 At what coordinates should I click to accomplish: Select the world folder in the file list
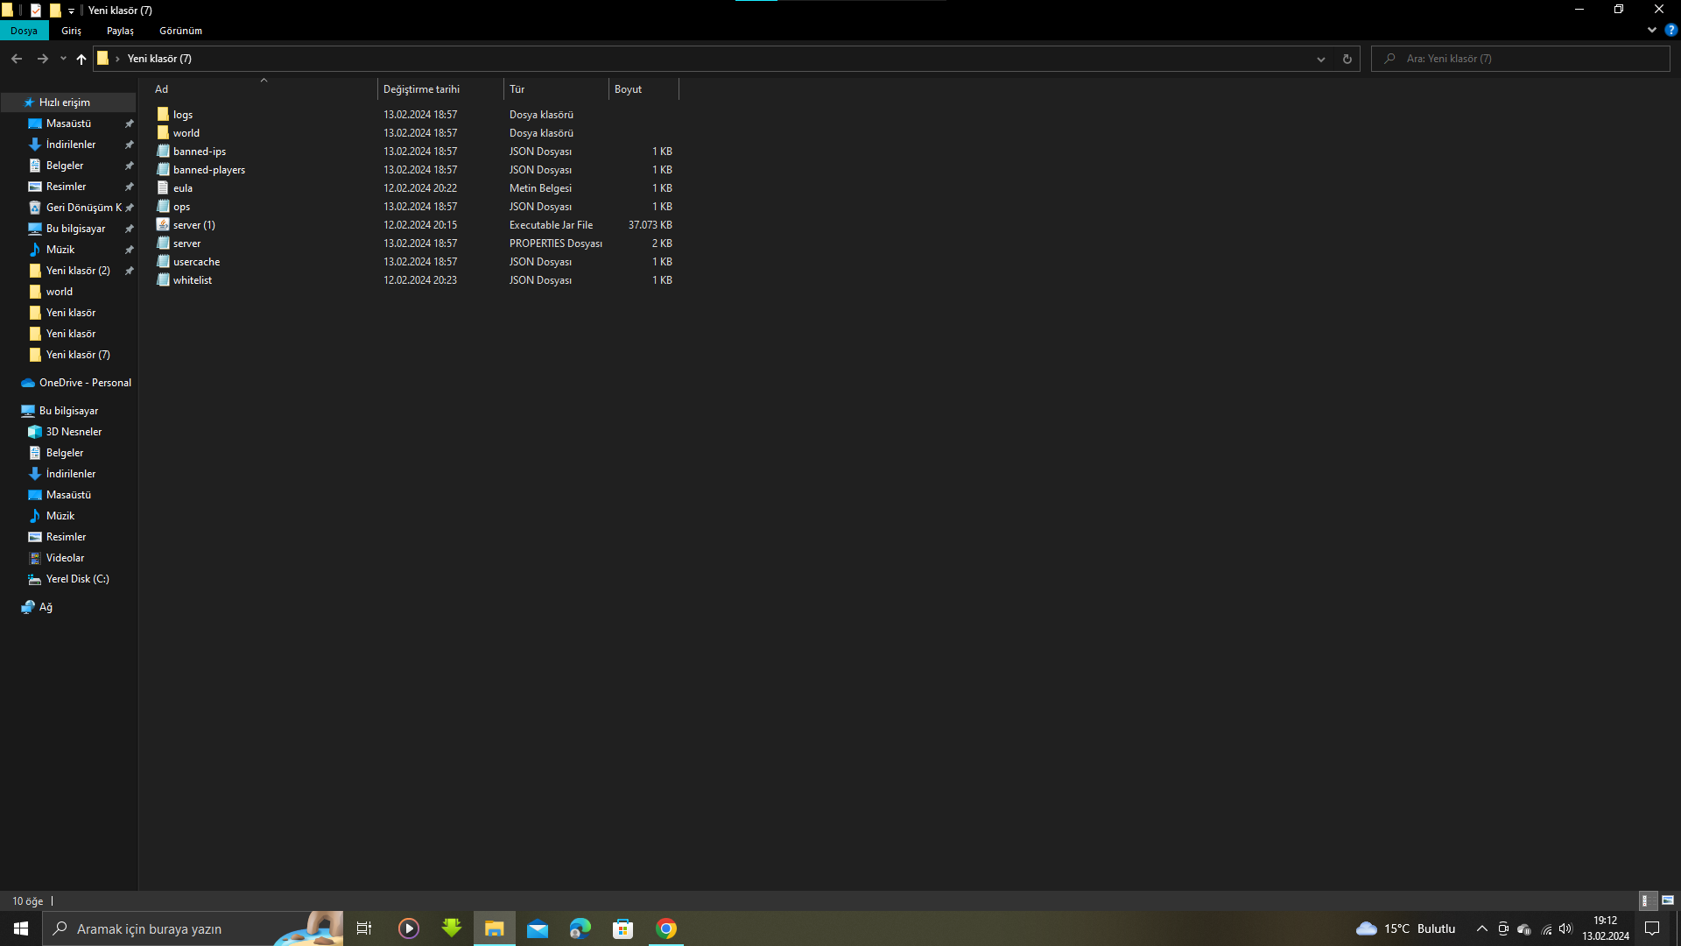pos(186,133)
